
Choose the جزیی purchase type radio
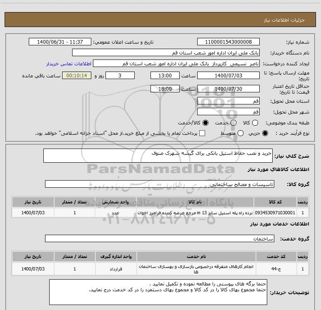pos(265,133)
